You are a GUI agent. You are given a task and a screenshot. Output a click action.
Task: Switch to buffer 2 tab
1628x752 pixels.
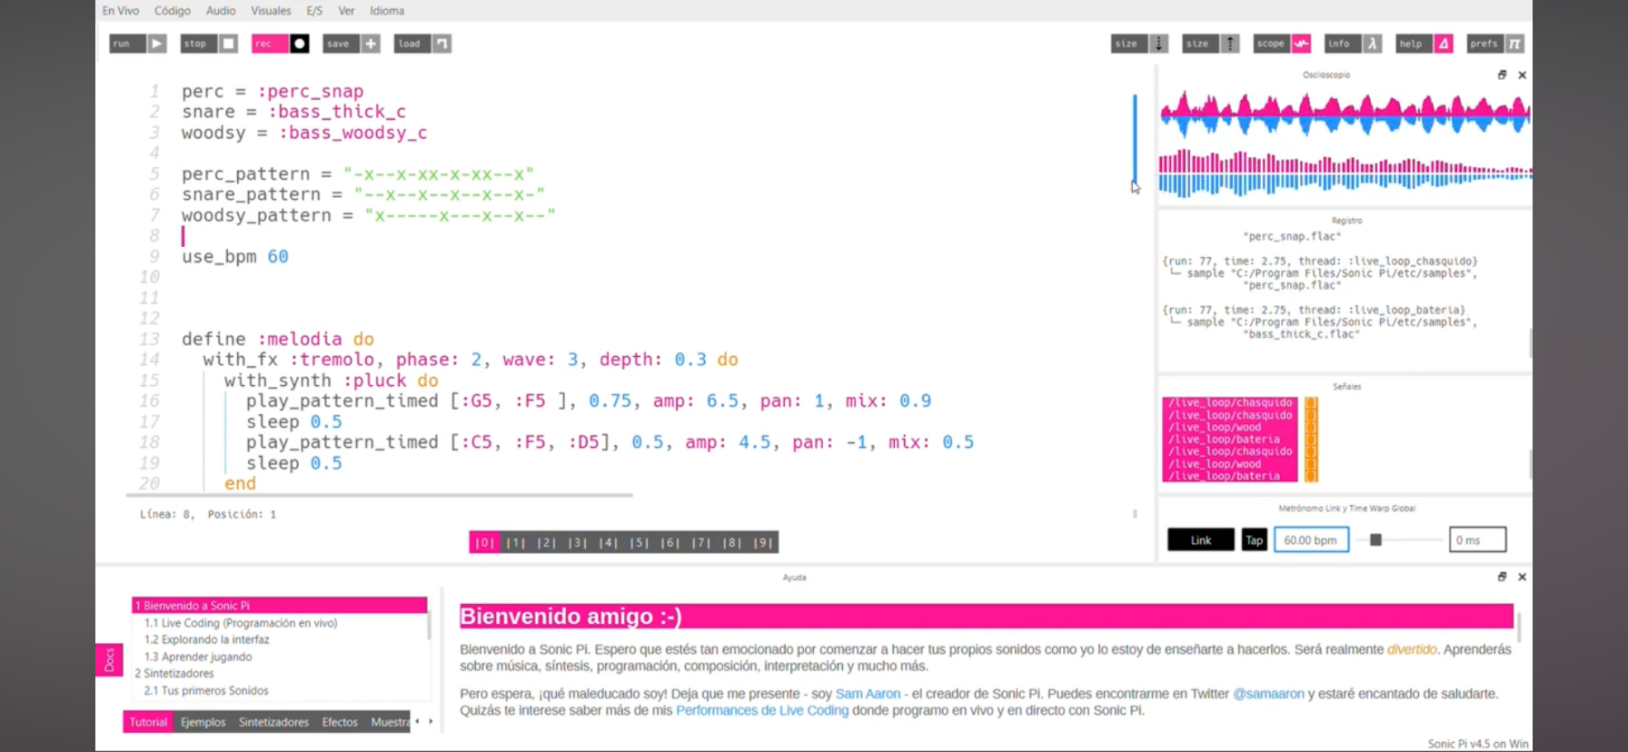(546, 542)
